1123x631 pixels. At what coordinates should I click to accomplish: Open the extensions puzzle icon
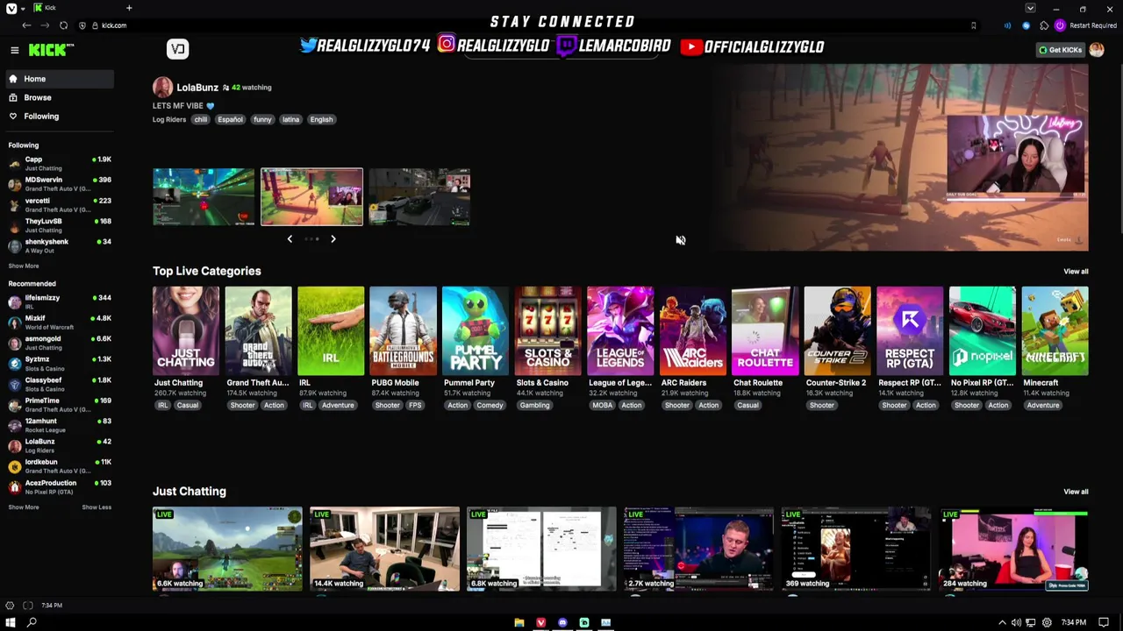(1044, 25)
